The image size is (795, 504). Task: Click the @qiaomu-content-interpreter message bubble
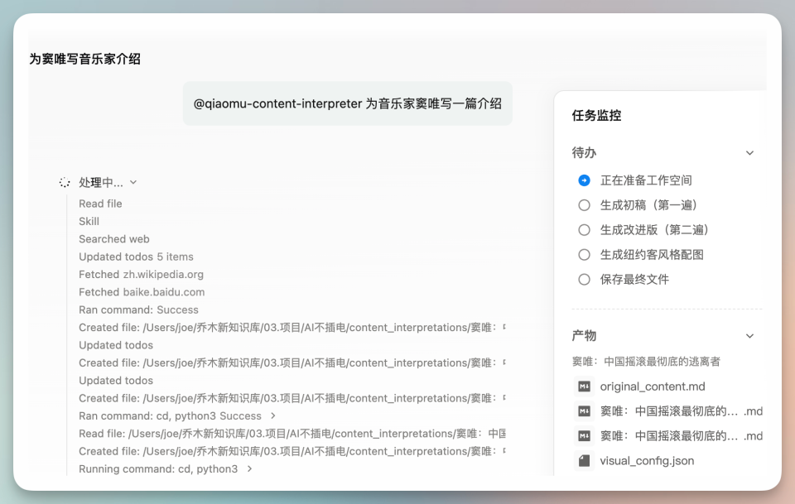pyautogui.click(x=347, y=104)
